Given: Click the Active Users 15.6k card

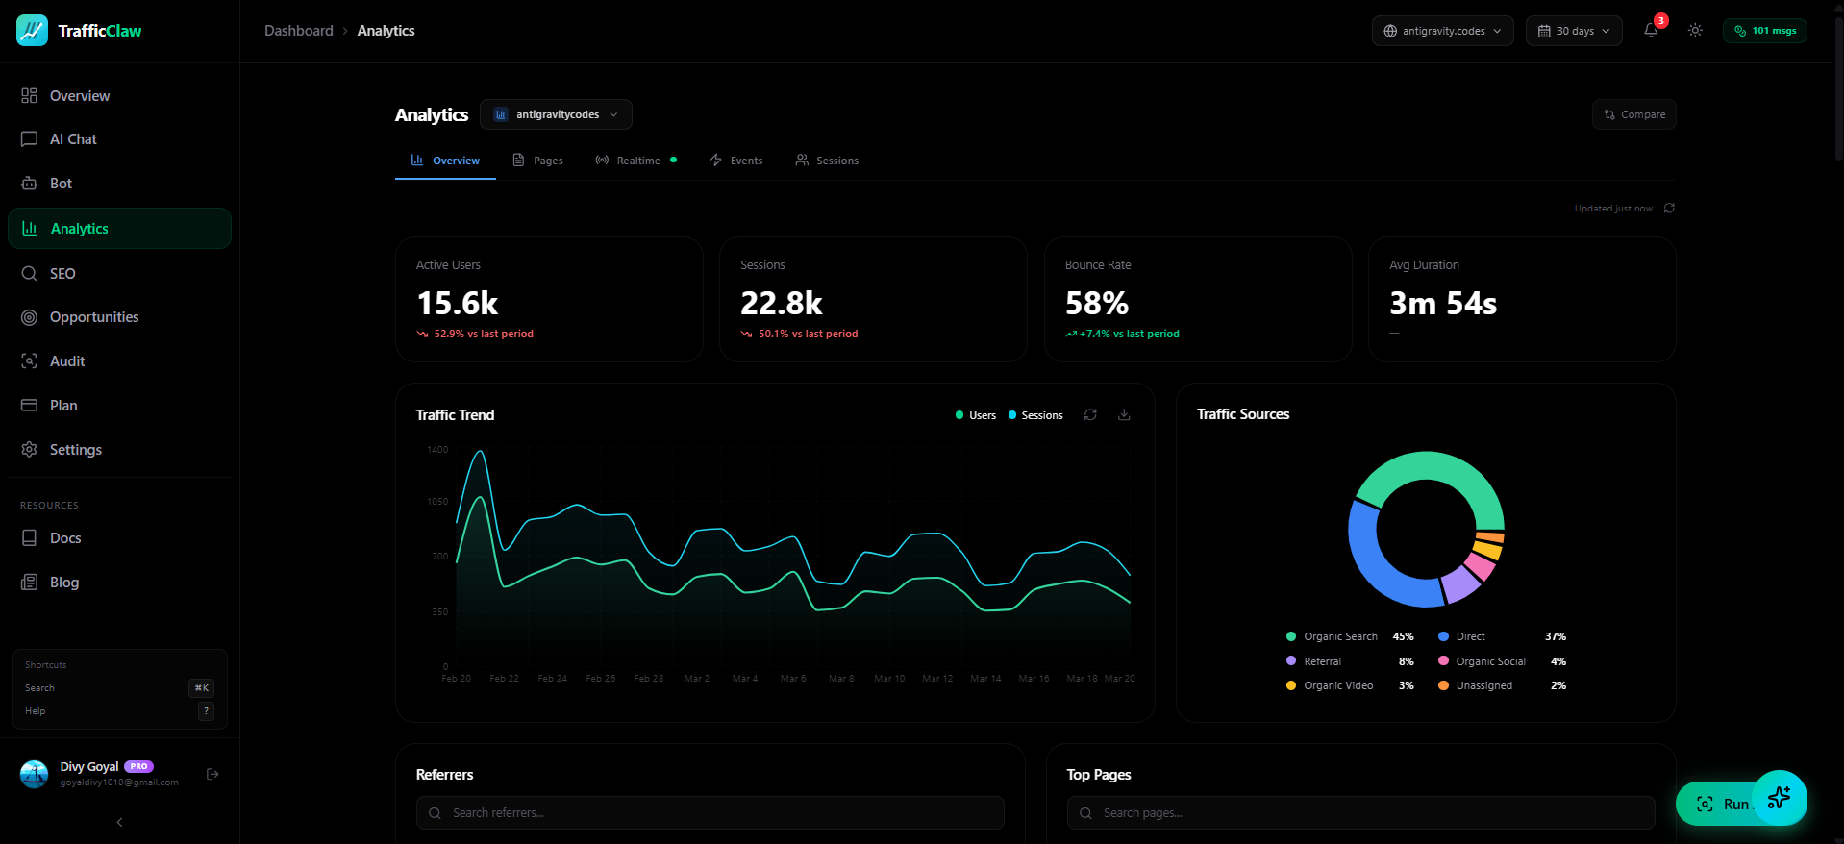Looking at the screenshot, I should pyautogui.click(x=549, y=300).
